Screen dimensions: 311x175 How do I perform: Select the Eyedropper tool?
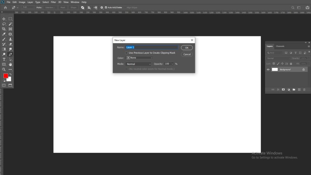pos(4,34)
